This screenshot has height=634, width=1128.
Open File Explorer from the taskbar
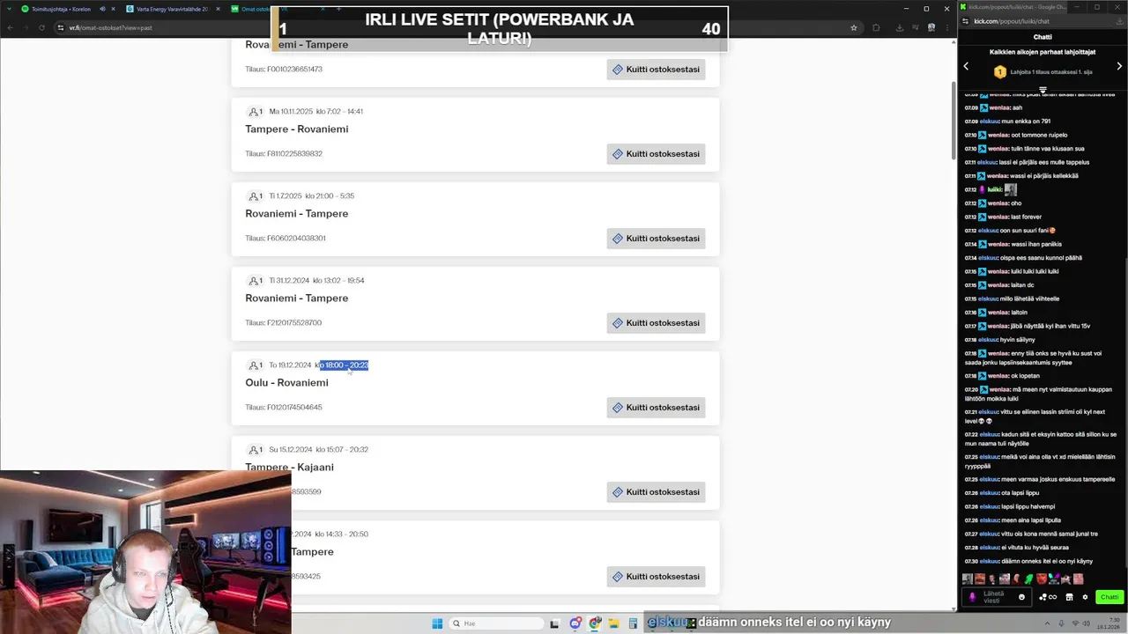(x=614, y=623)
